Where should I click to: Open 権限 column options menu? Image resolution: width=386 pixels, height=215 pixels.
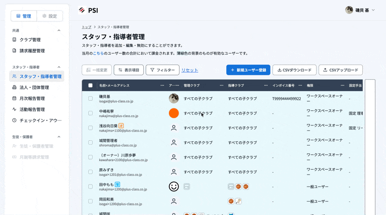tap(343, 85)
